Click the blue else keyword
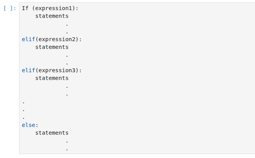 point(28,125)
